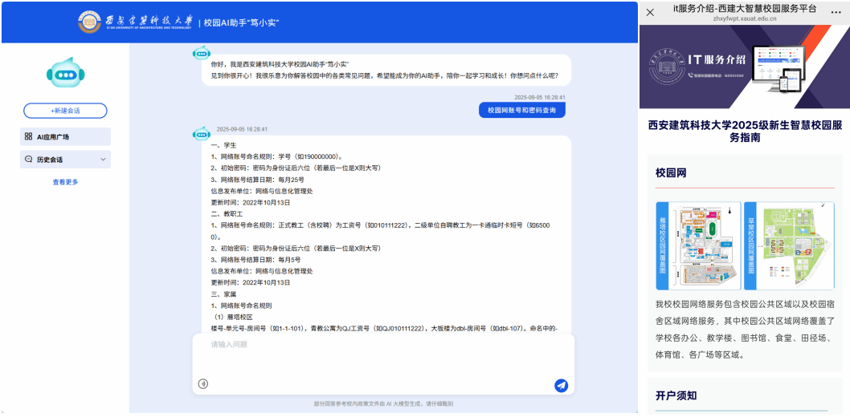This screenshot has width=850, height=417.
Task: Click robot avatar beside the greeting message
Action: click(x=201, y=53)
